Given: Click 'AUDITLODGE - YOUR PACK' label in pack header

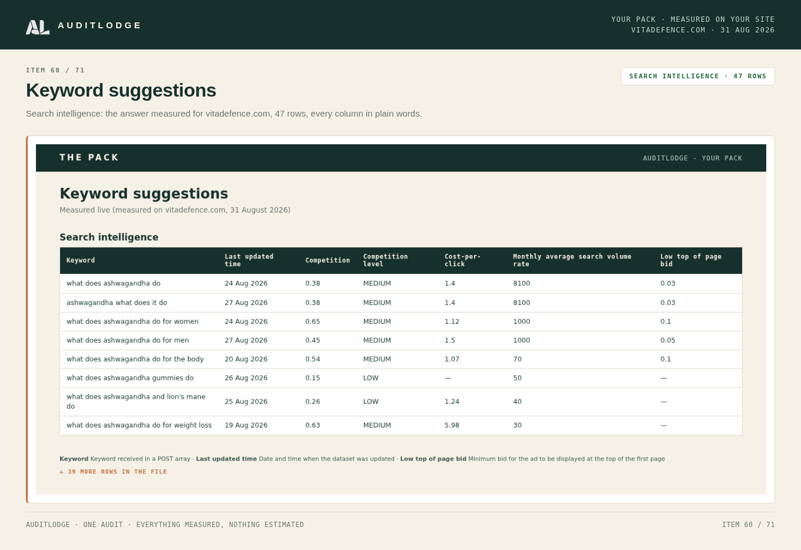Looking at the screenshot, I should click(693, 158).
